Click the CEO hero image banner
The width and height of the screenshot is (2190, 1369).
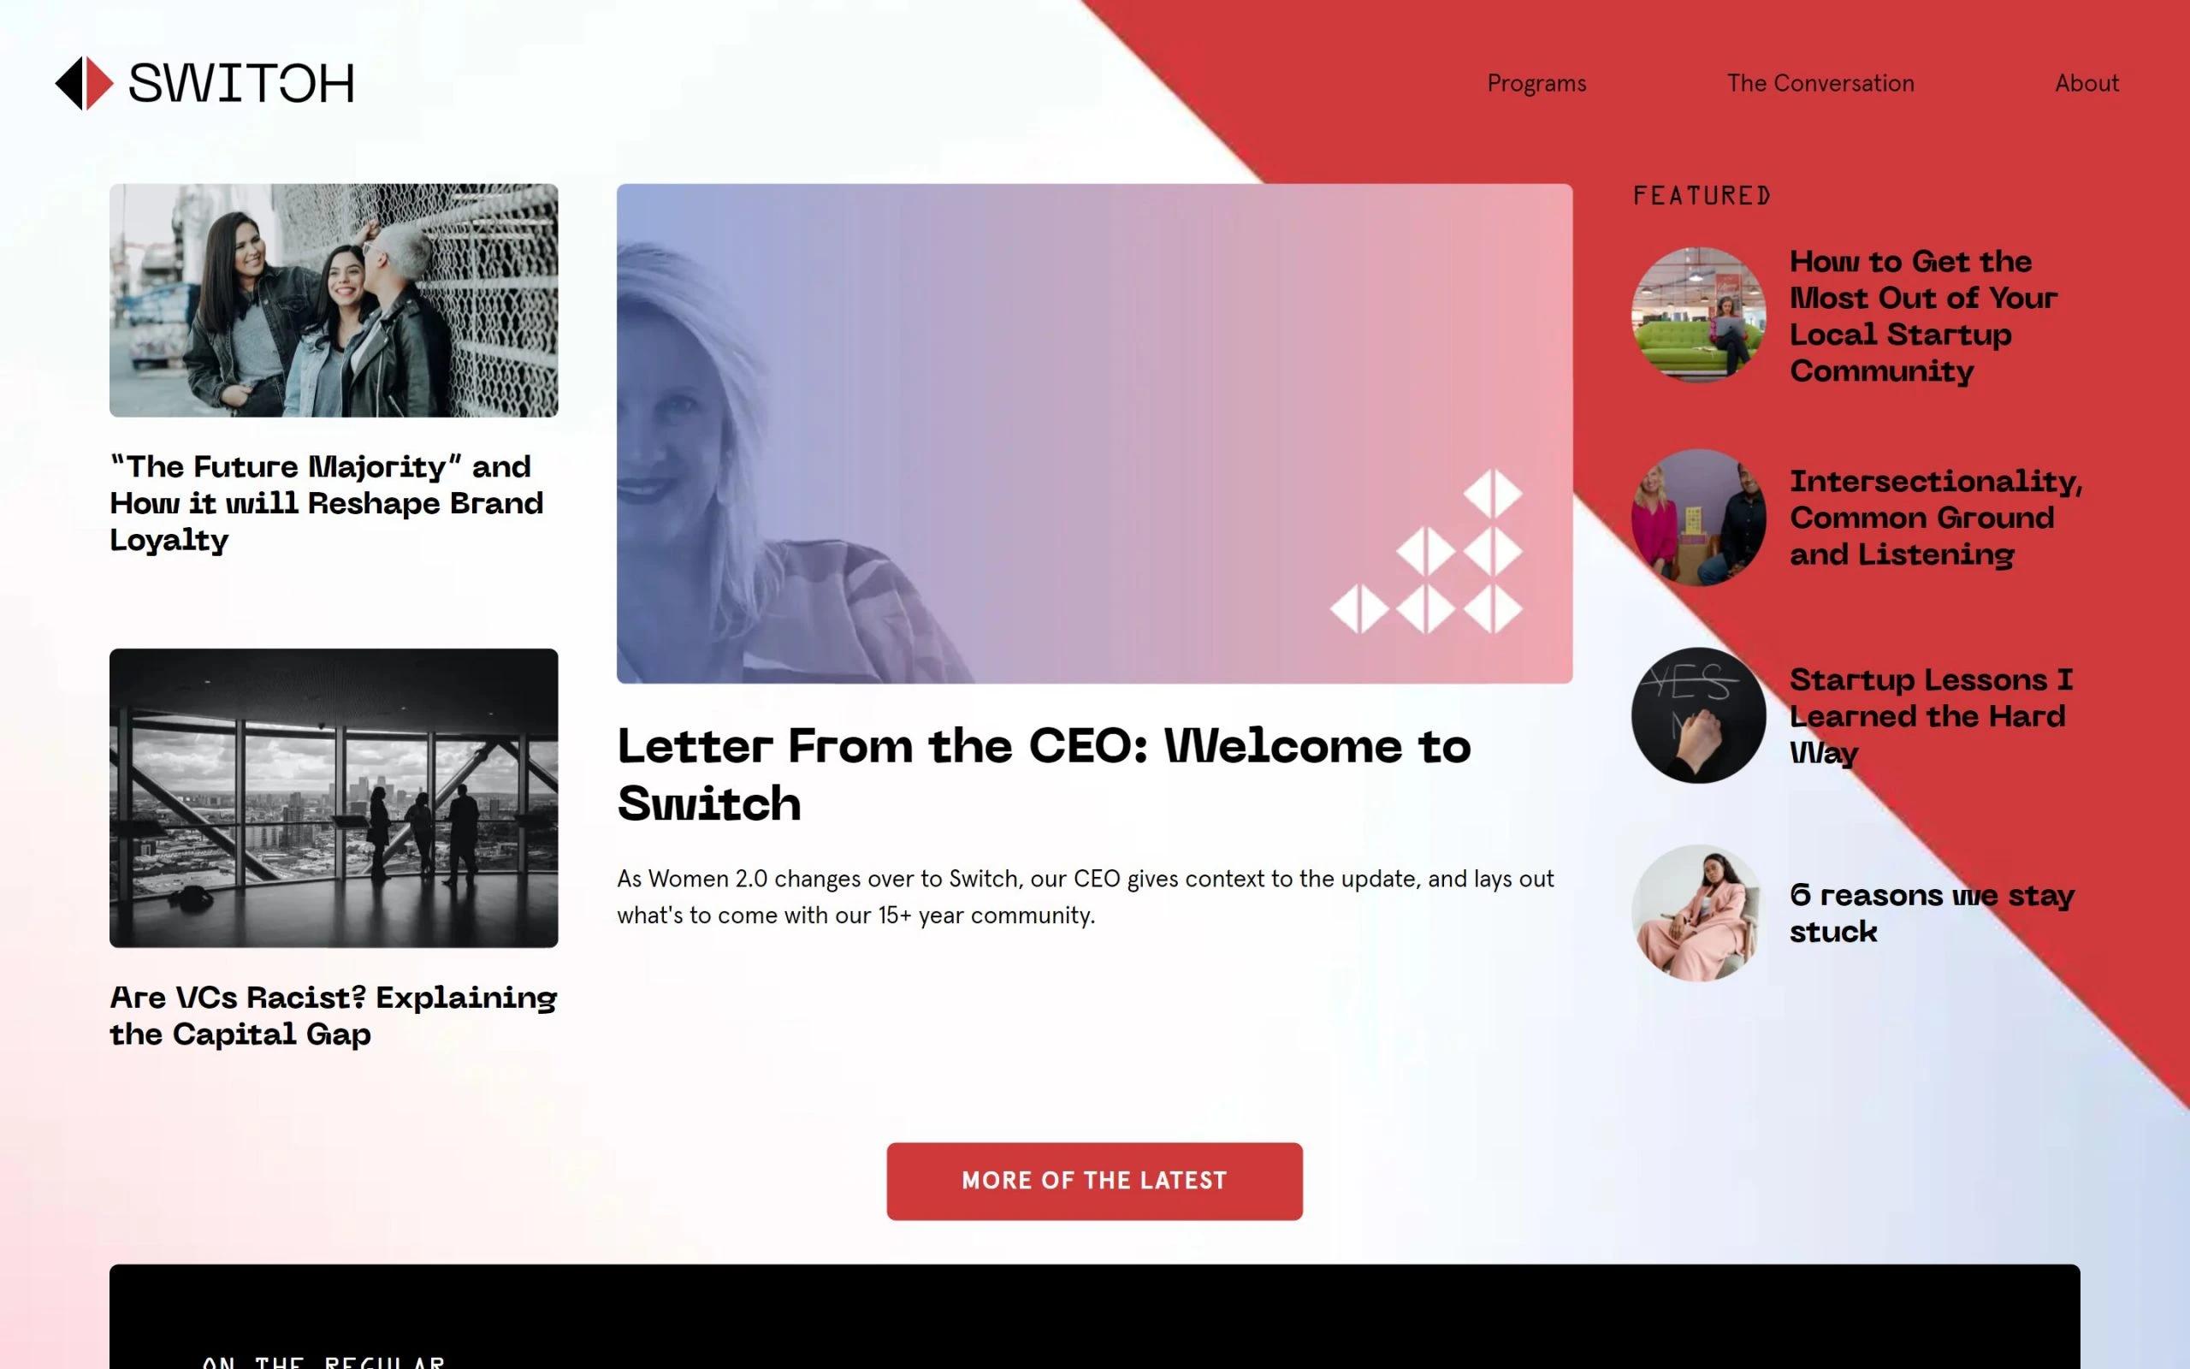(1094, 434)
